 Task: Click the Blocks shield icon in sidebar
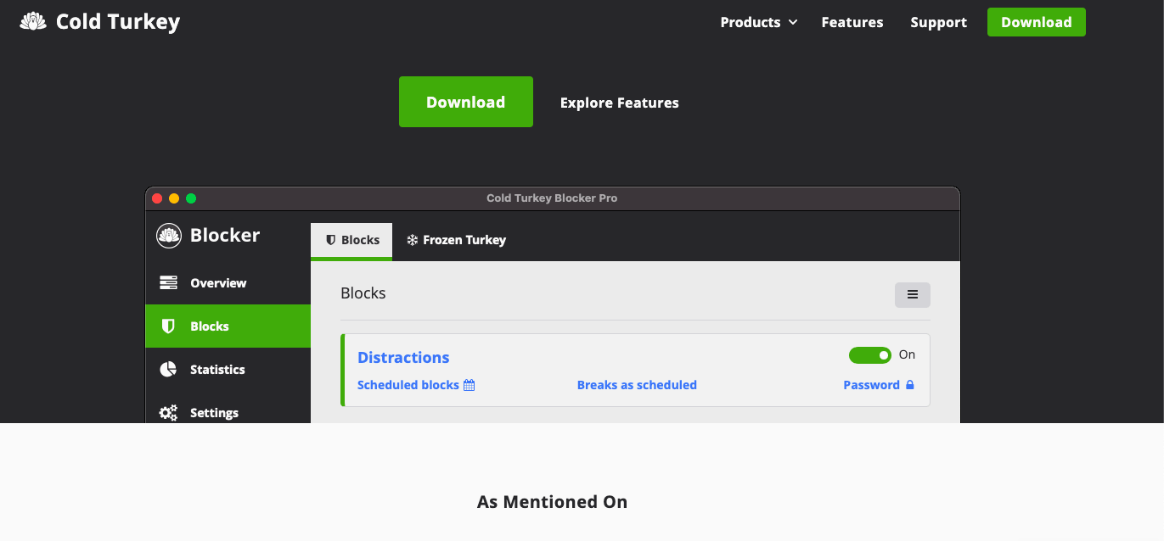point(168,326)
